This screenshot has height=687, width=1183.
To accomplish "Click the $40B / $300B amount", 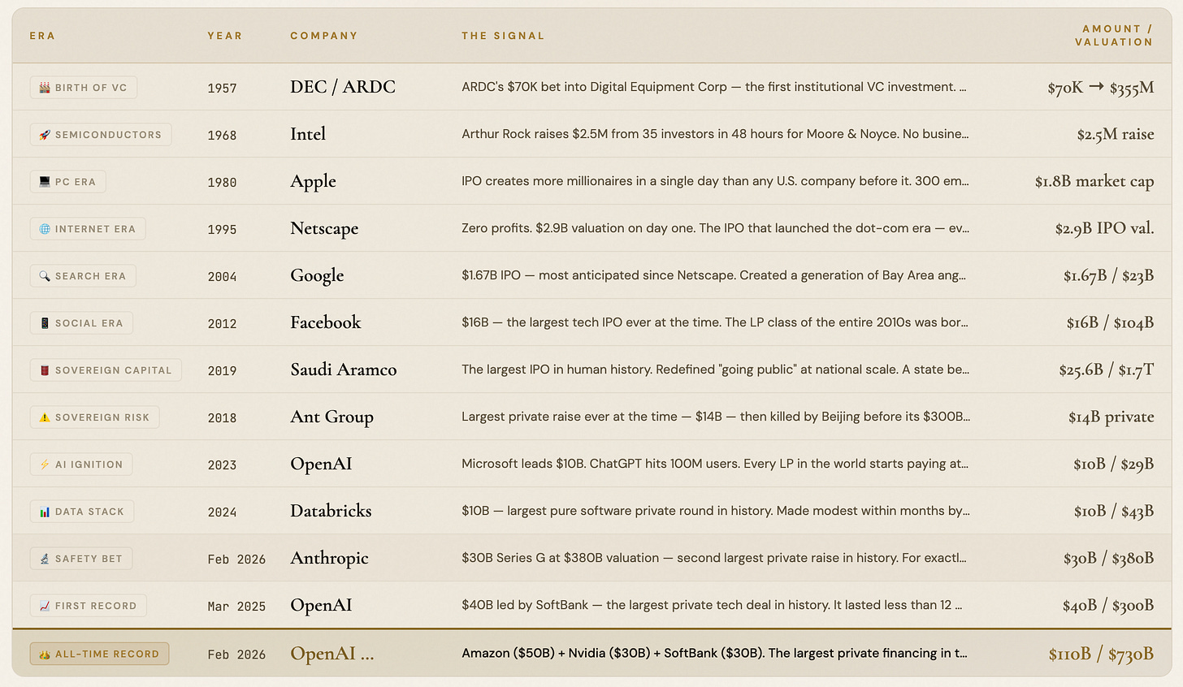I will [x=1109, y=606].
